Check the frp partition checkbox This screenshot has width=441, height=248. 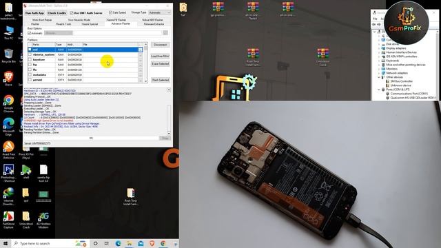[x=30, y=65]
